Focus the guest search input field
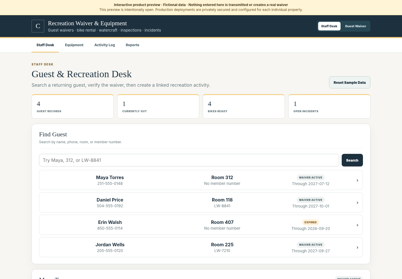The height and width of the screenshot is (279, 402). [x=189, y=160]
